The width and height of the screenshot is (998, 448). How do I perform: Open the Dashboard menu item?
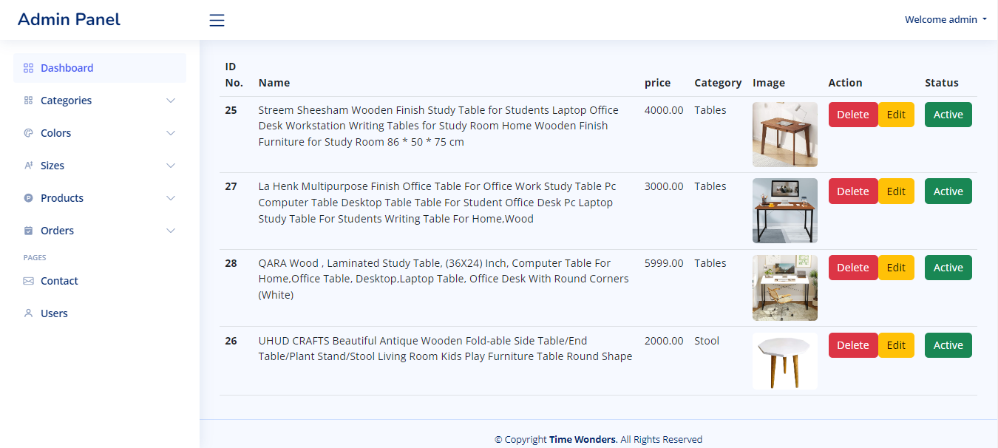(100, 68)
